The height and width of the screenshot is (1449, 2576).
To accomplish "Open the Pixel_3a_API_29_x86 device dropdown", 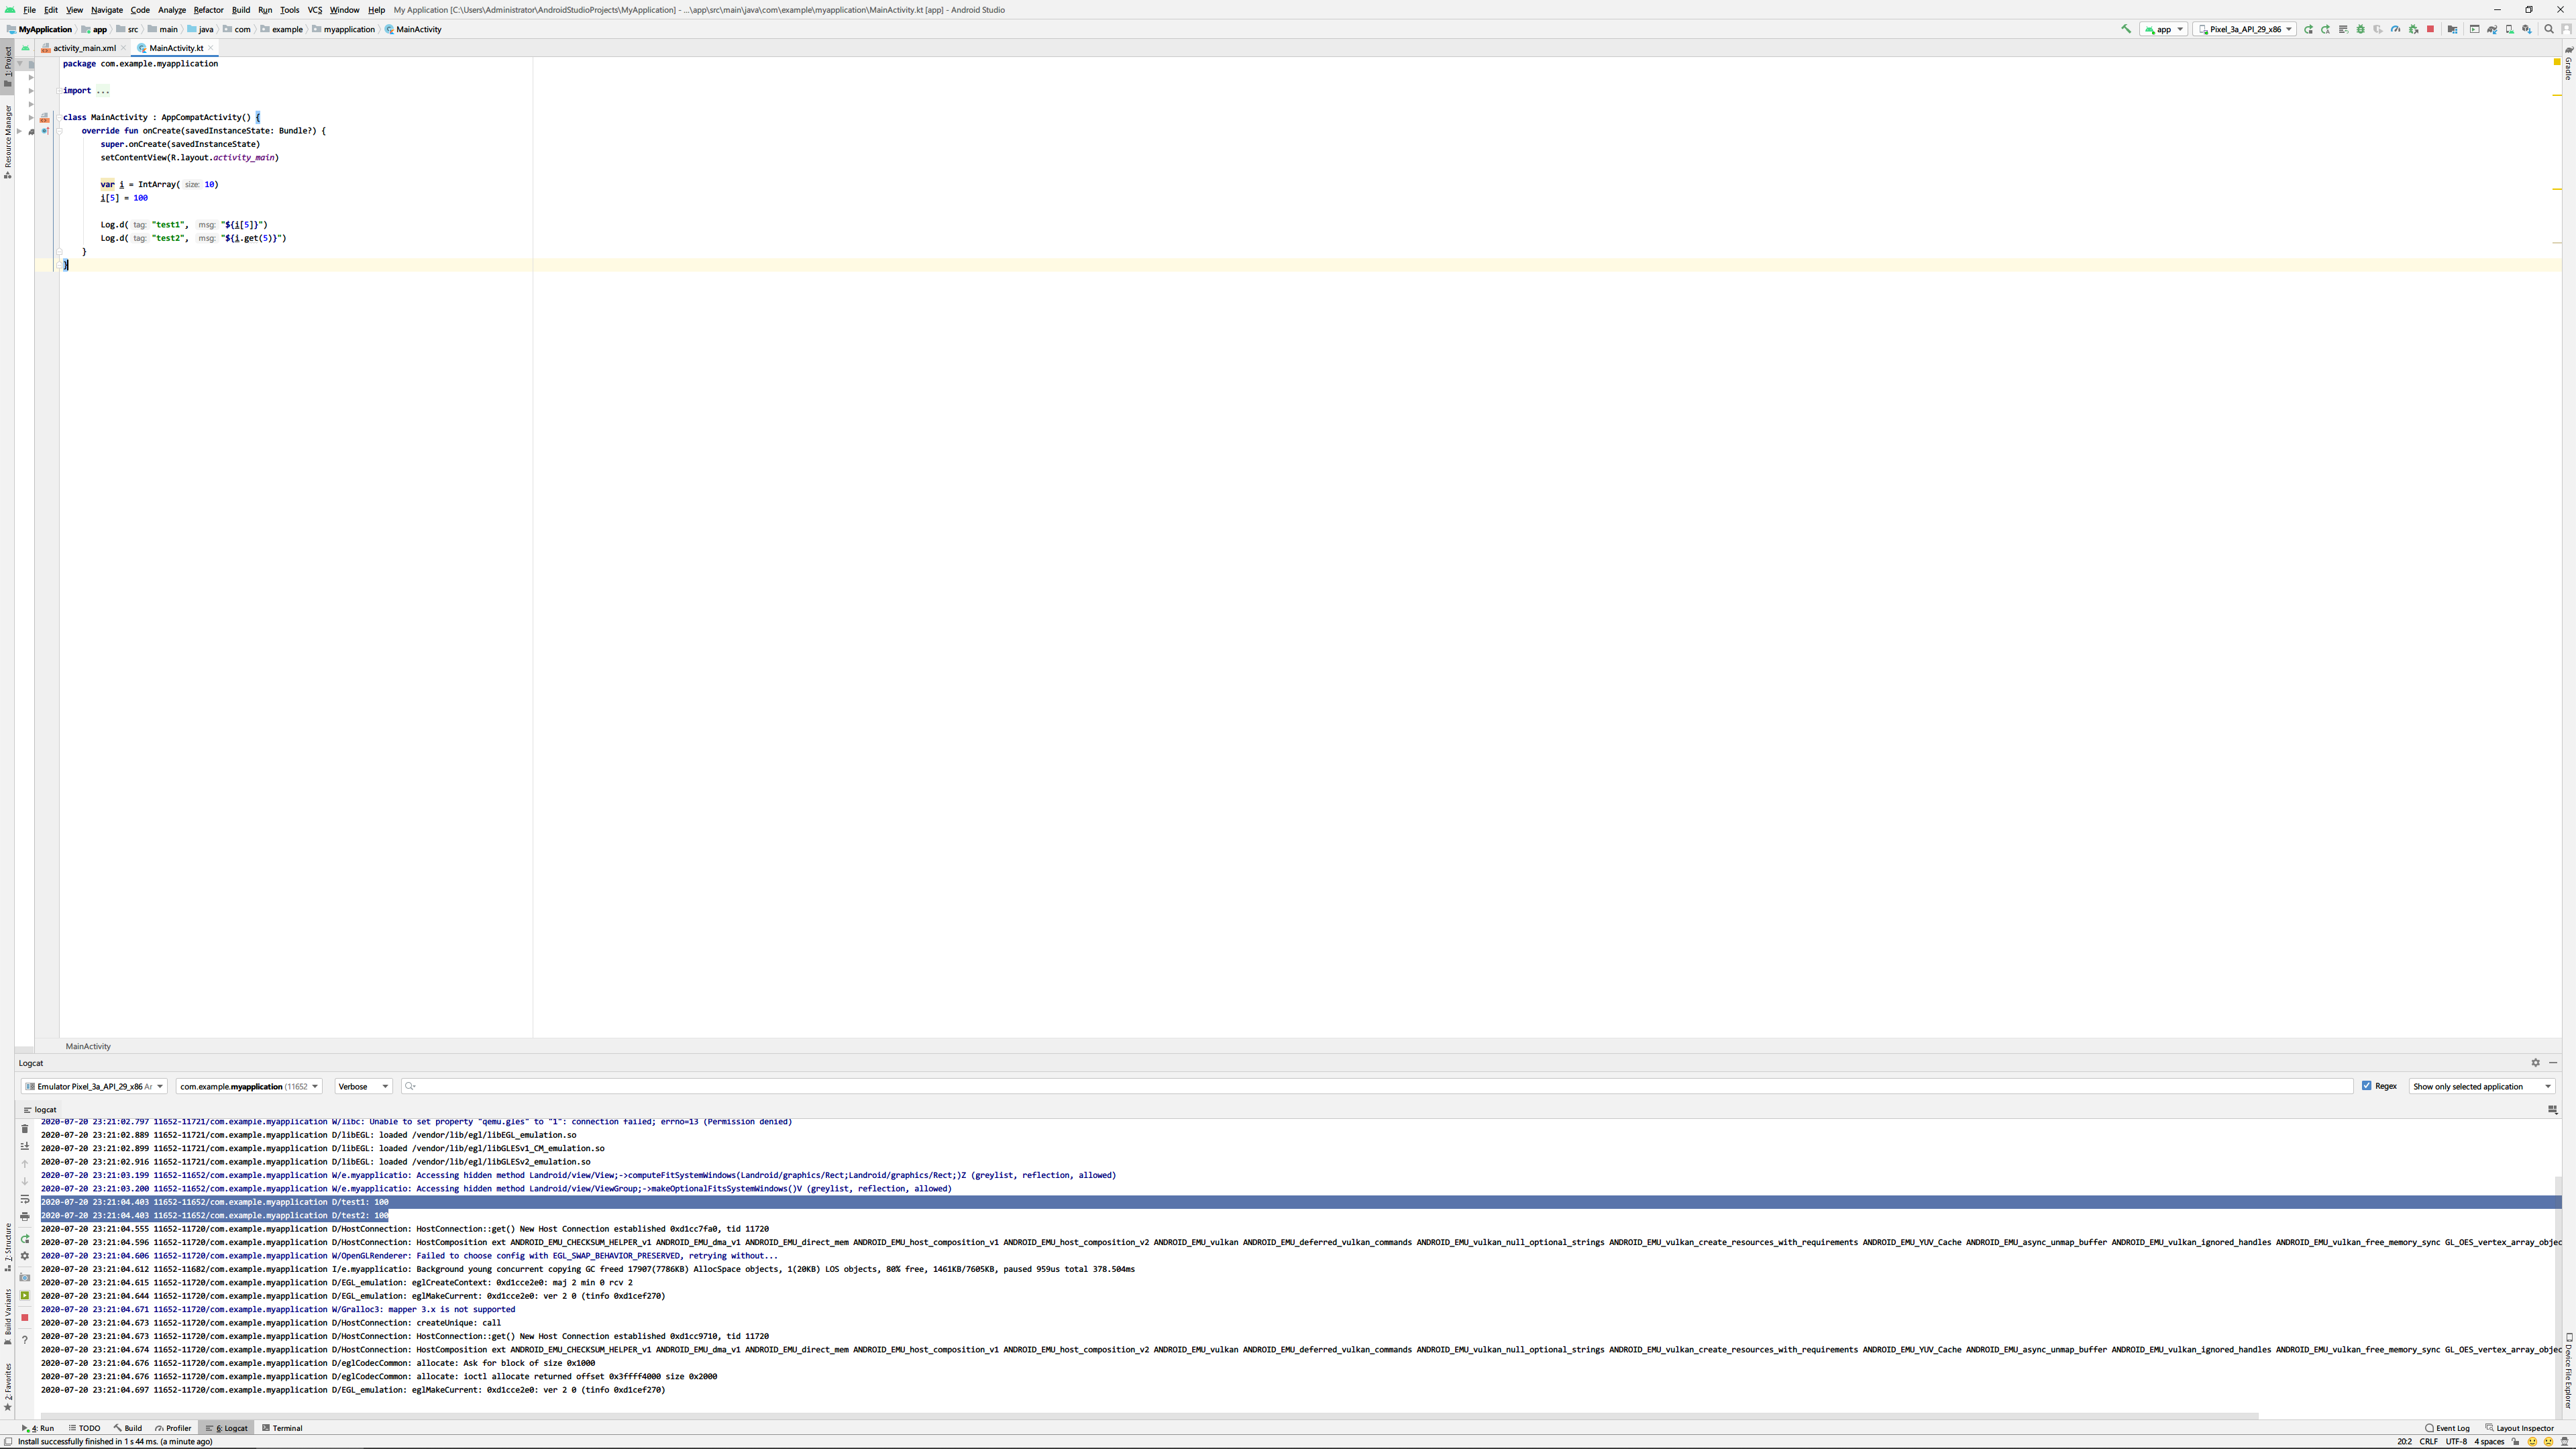I will click(2245, 29).
